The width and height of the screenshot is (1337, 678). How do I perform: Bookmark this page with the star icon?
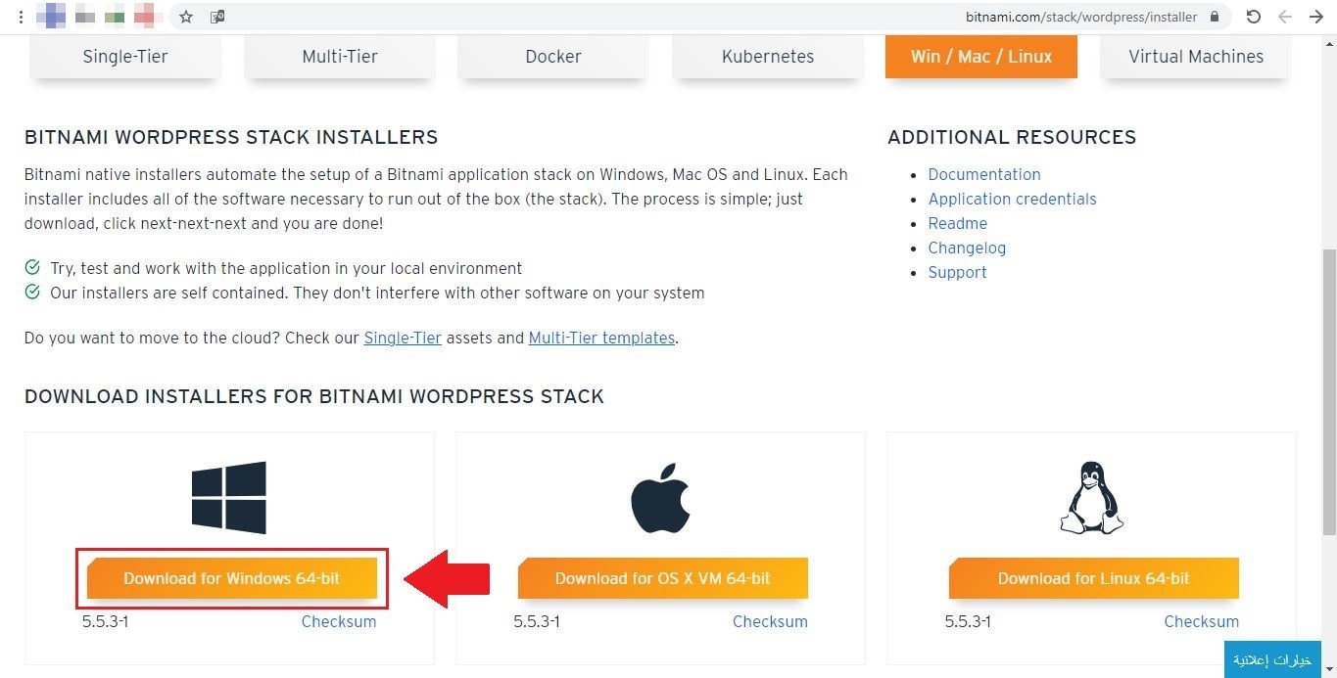186,17
